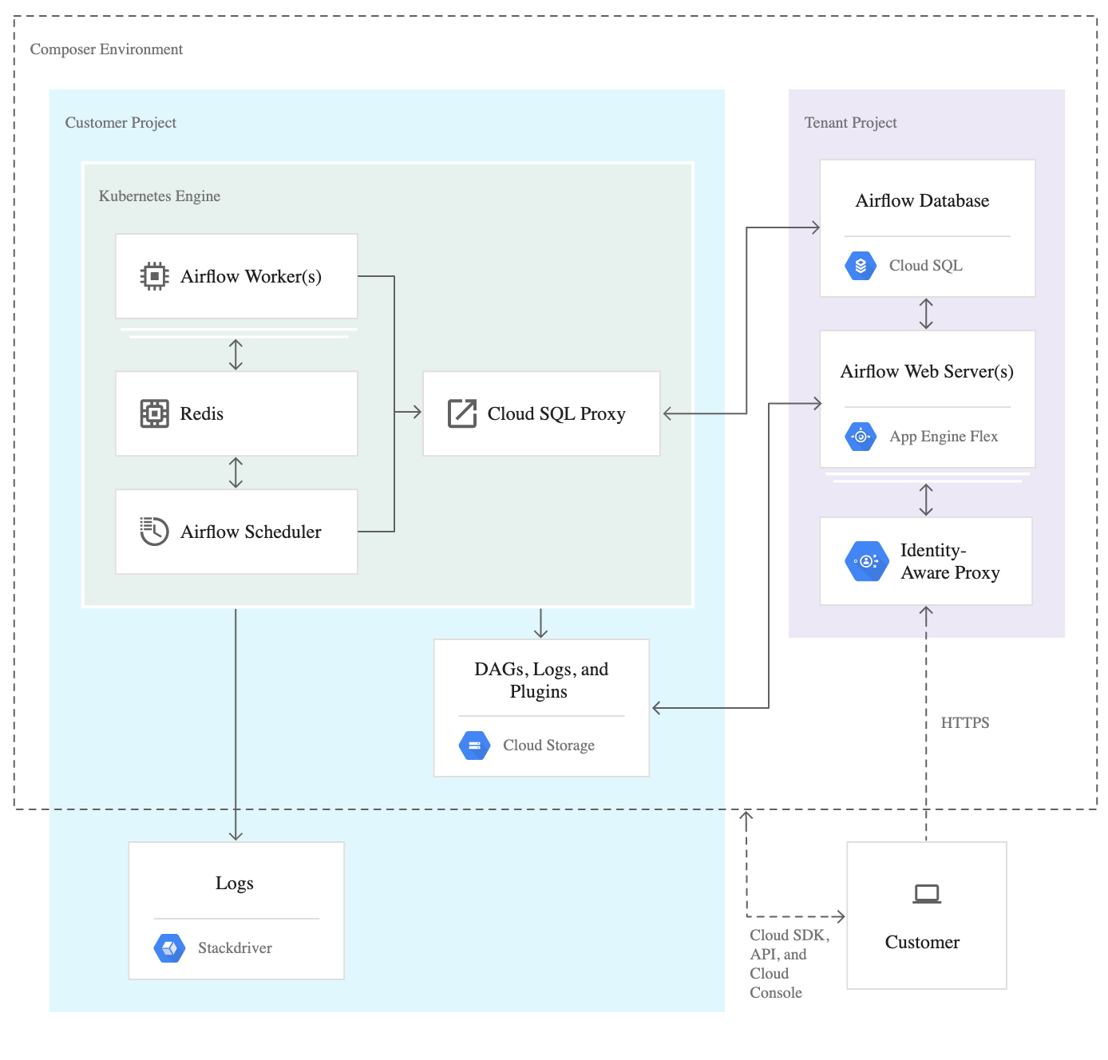Click the Redis service icon

pos(153,413)
